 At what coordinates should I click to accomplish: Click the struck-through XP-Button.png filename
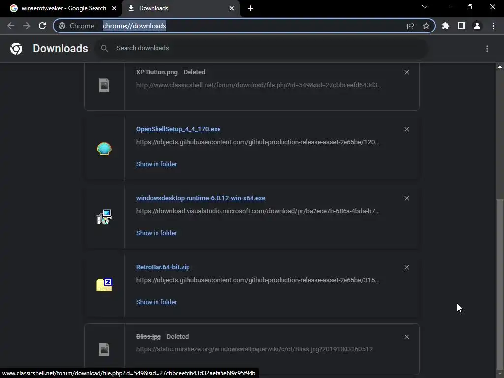157,72
